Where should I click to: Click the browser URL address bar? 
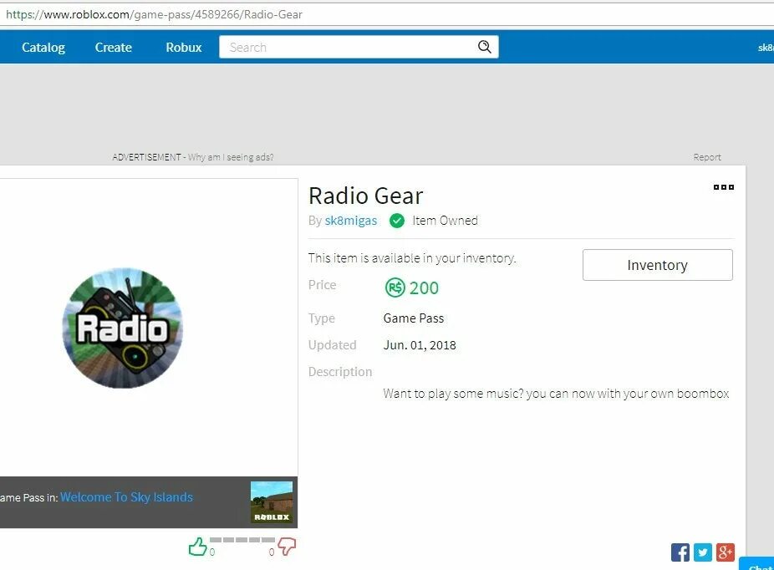coord(387,14)
